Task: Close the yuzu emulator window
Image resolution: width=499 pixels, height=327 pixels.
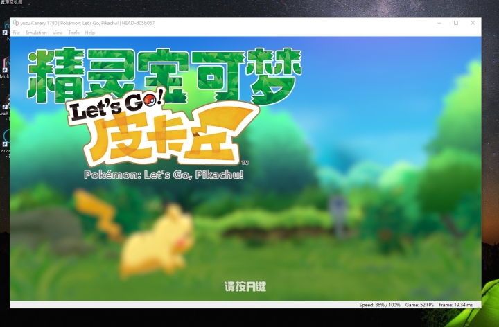Action: (473, 23)
